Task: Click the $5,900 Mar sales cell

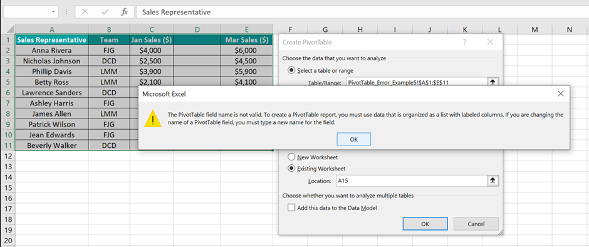Action: pos(246,71)
